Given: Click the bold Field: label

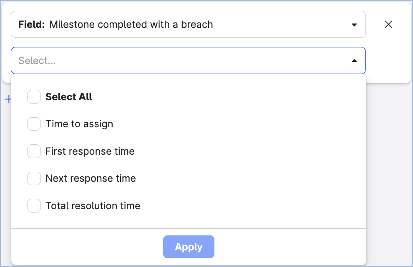Looking at the screenshot, I should (31, 25).
